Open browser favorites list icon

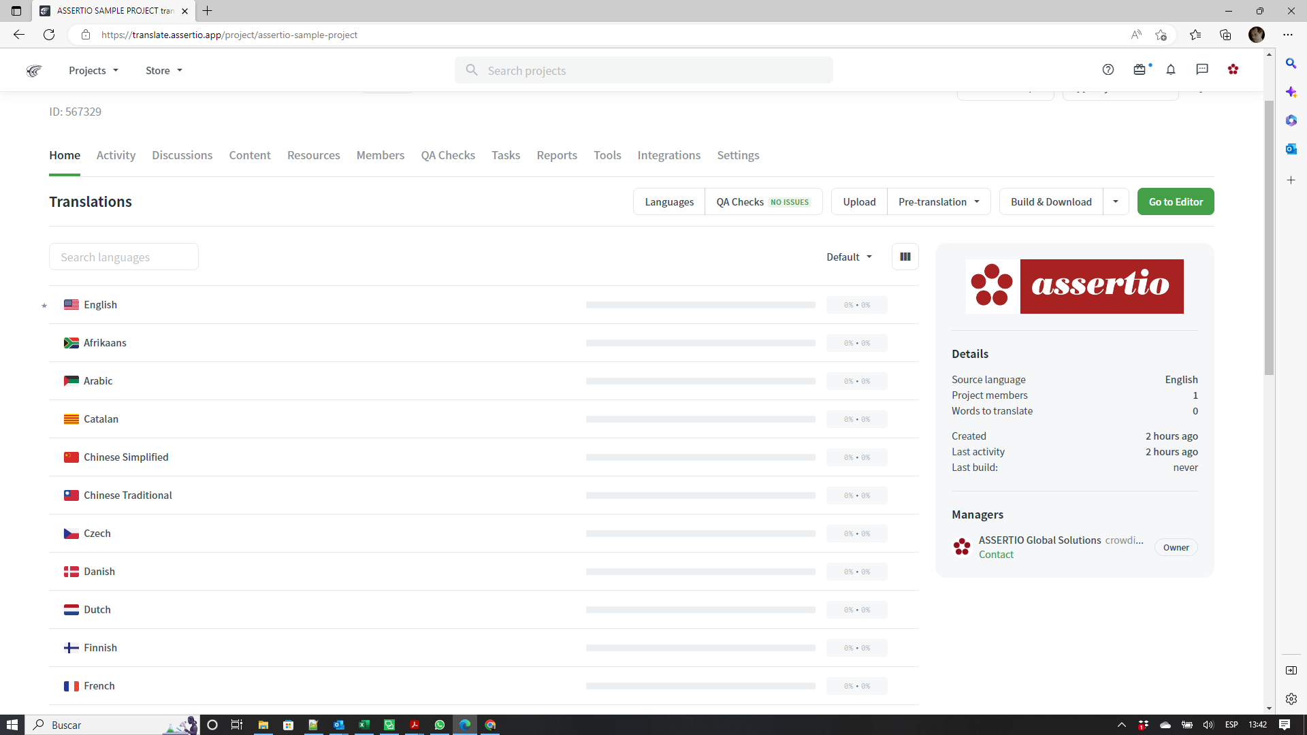[x=1195, y=35]
